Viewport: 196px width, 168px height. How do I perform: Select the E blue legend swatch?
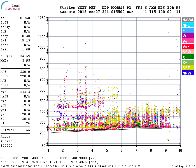click(188, 31)
